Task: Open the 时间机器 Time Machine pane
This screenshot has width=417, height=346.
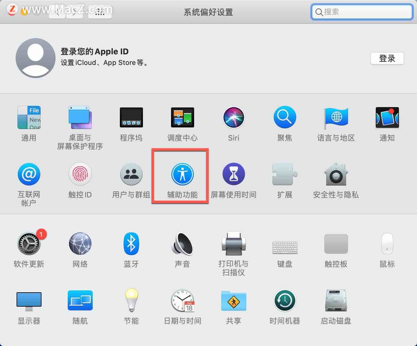Action: click(x=284, y=301)
